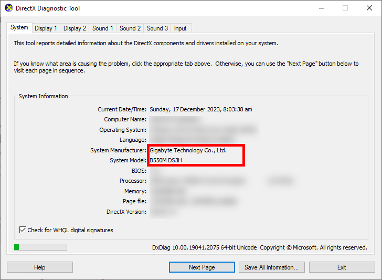Click the DirectX Version label
This screenshot has height=280, width=382.
[126, 212]
